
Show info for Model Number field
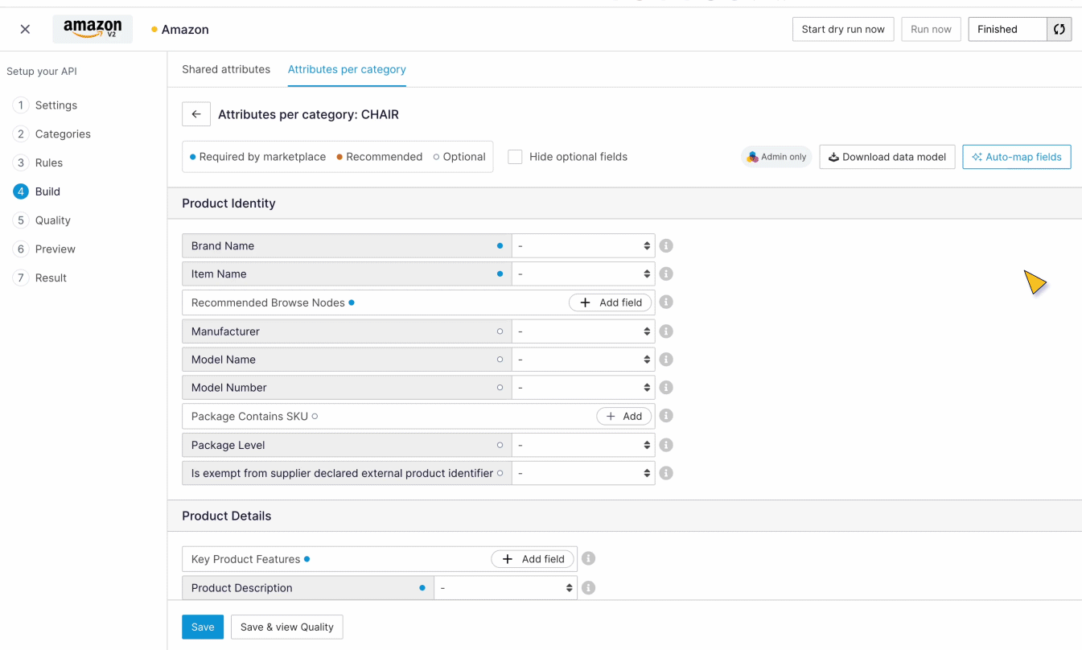point(666,388)
